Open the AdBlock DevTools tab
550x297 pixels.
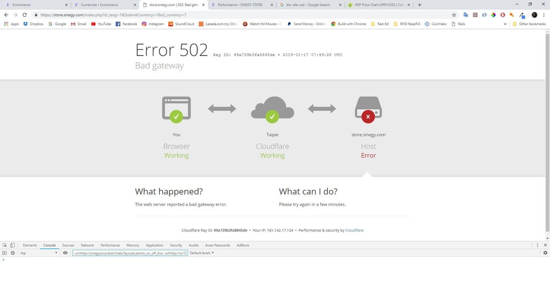(243, 245)
